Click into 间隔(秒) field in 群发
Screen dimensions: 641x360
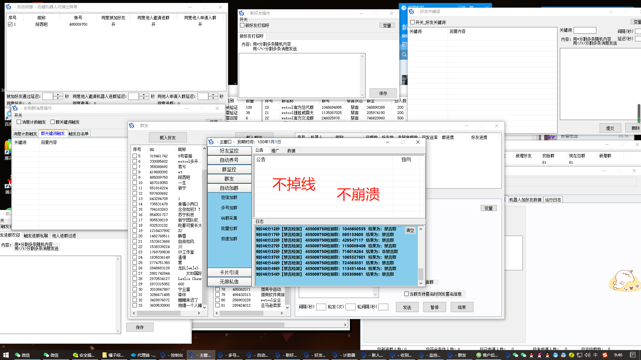(x=321, y=307)
